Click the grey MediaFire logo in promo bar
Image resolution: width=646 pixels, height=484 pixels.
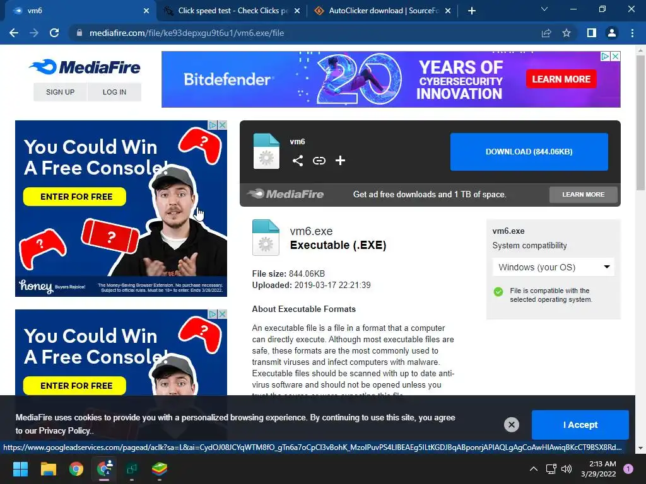point(286,194)
